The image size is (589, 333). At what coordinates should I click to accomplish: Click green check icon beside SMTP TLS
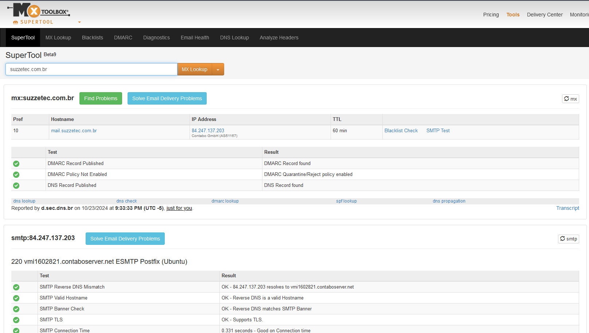click(x=16, y=320)
